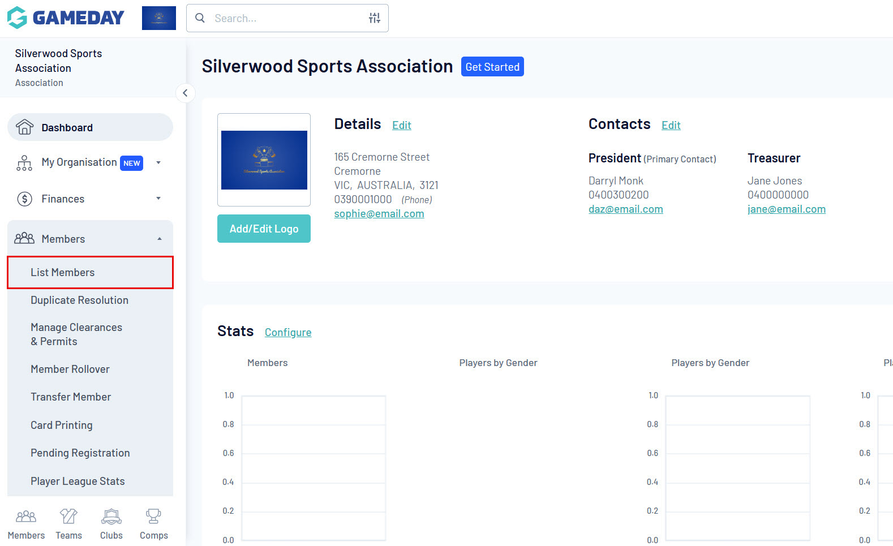This screenshot has height=546, width=893.
Task: Click the large association logo image
Action: pyautogui.click(x=264, y=160)
